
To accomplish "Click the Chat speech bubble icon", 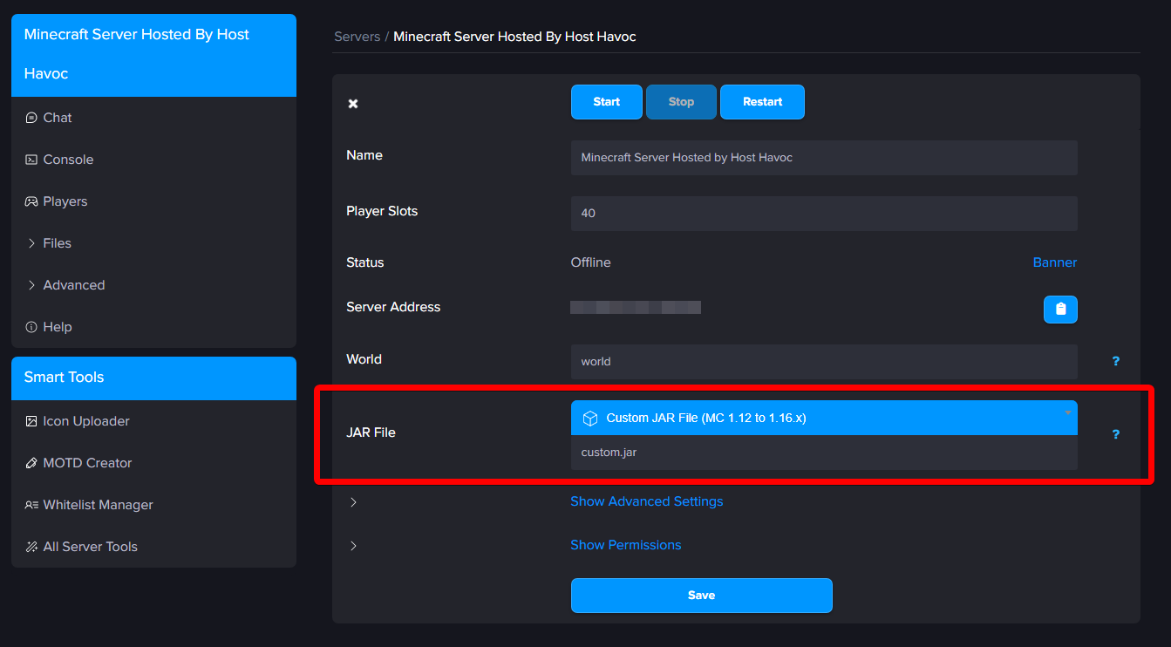I will 31,118.
